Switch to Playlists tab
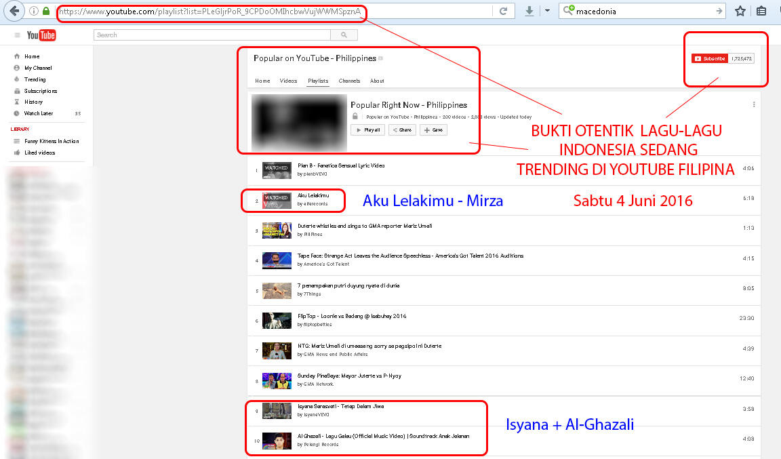 (318, 81)
